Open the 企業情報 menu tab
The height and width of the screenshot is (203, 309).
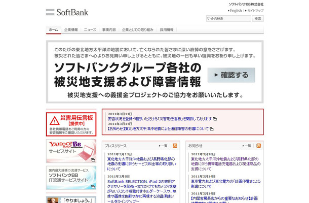pos(71,30)
